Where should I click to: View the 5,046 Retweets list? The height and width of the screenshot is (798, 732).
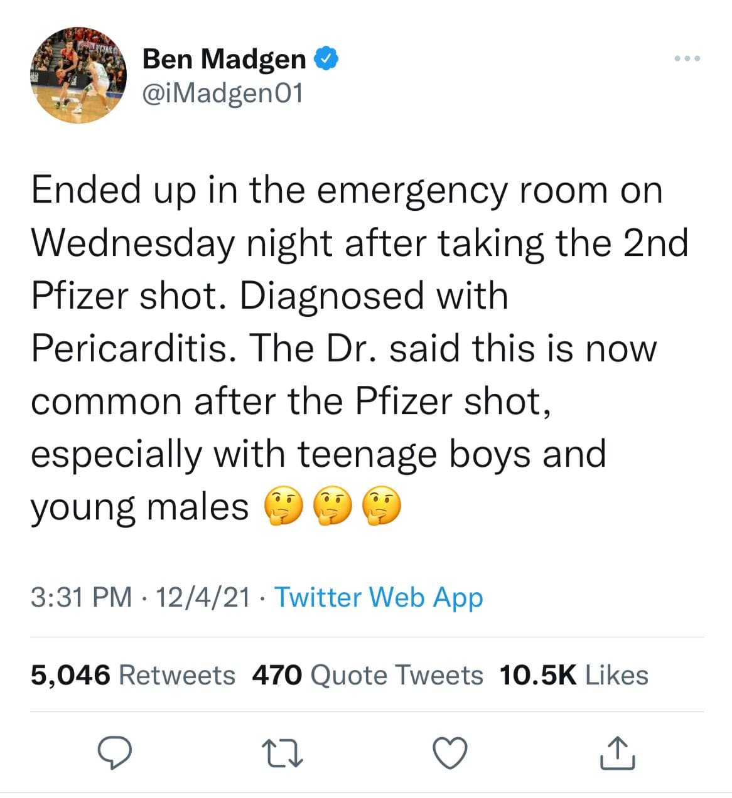pyautogui.click(x=133, y=675)
